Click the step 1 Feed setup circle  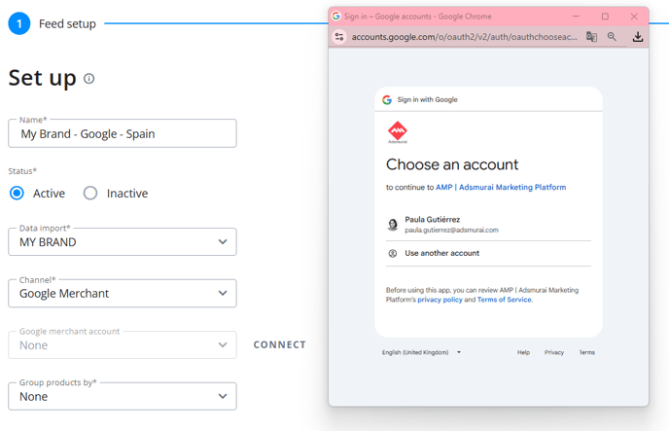click(18, 23)
